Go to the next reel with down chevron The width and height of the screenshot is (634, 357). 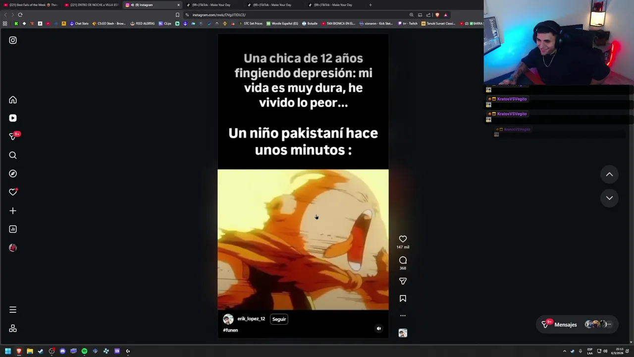click(x=609, y=198)
